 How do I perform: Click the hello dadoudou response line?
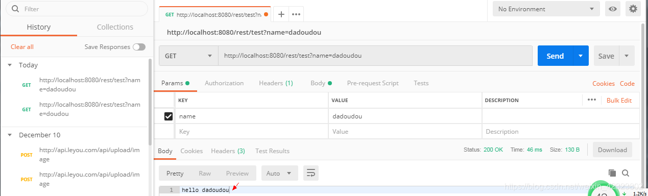click(205, 190)
